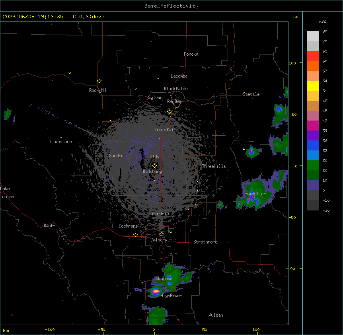Click the Banff label

pyautogui.click(x=49, y=226)
